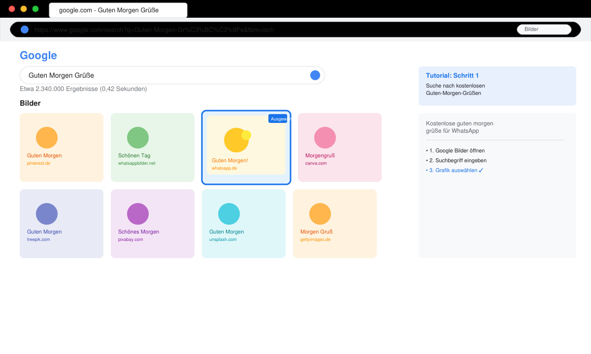Image resolution: width=591 pixels, height=354 pixels.
Task: Click the unsplash.com source link
Action: (x=223, y=239)
